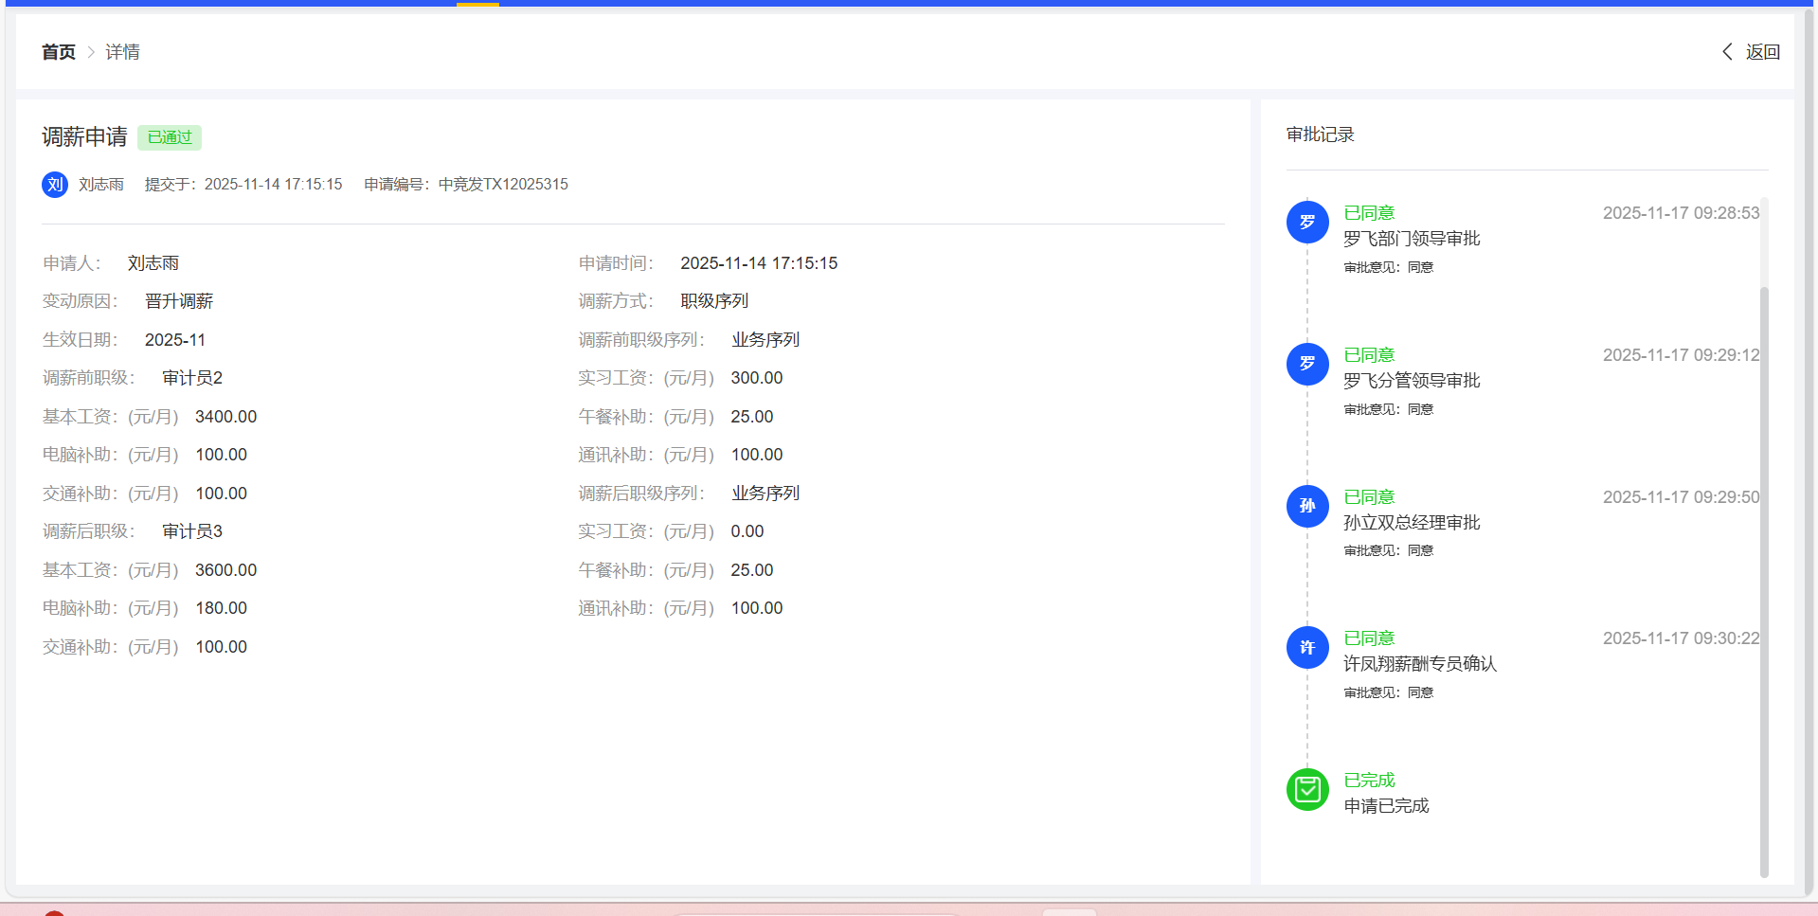Click the green 已完成 checkmark icon
The height and width of the screenshot is (916, 1818).
point(1306,789)
